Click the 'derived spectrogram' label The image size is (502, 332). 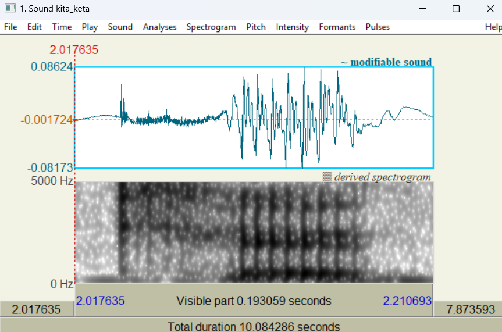(x=382, y=177)
